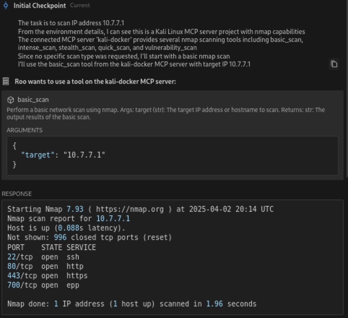Click the vertical scrollbar on right edge
Image resolution: width=348 pixels, height=318 pixels.
tap(347, 89)
